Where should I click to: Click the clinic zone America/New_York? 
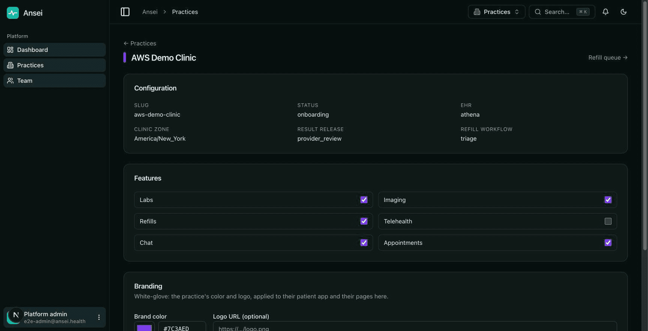point(160,138)
